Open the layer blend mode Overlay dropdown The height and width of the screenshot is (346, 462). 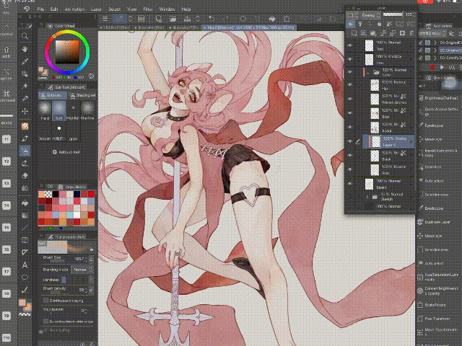pyautogui.click(x=370, y=14)
